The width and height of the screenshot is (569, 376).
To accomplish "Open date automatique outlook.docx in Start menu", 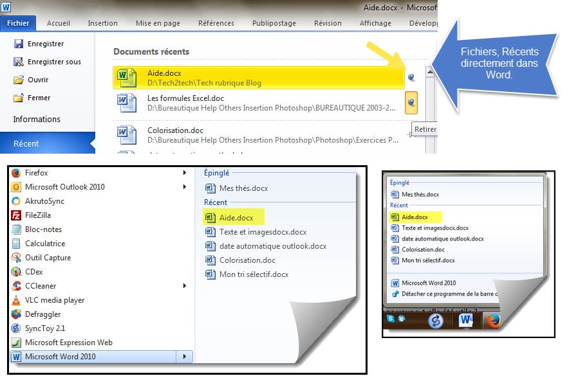I will (x=266, y=246).
